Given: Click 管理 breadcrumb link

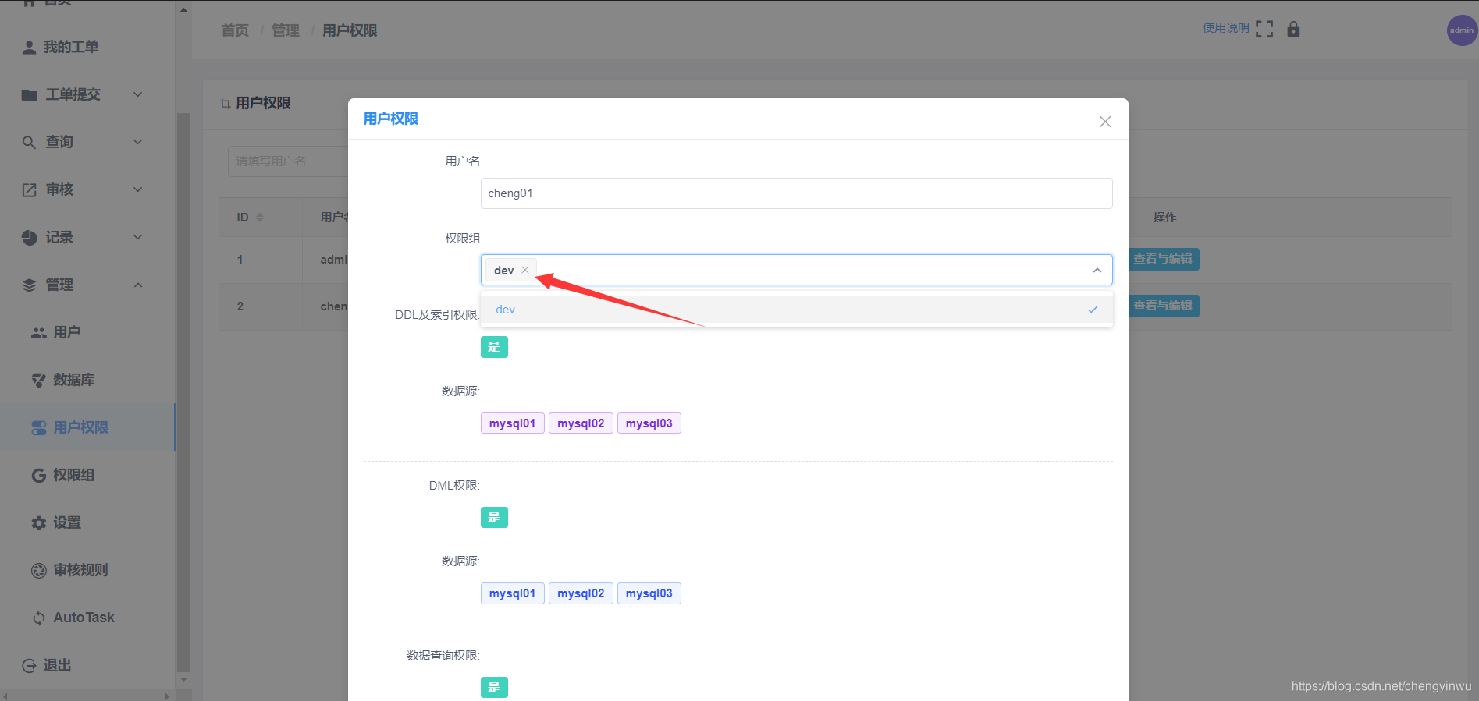Looking at the screenshot, I should tap(286, 30).
